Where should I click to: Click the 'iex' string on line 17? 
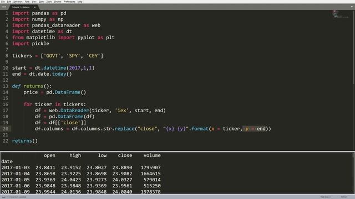122,111
